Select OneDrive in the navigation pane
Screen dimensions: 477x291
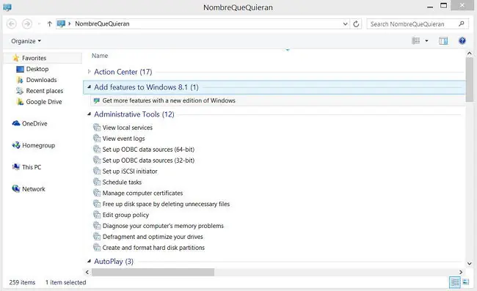click(34, 124)
